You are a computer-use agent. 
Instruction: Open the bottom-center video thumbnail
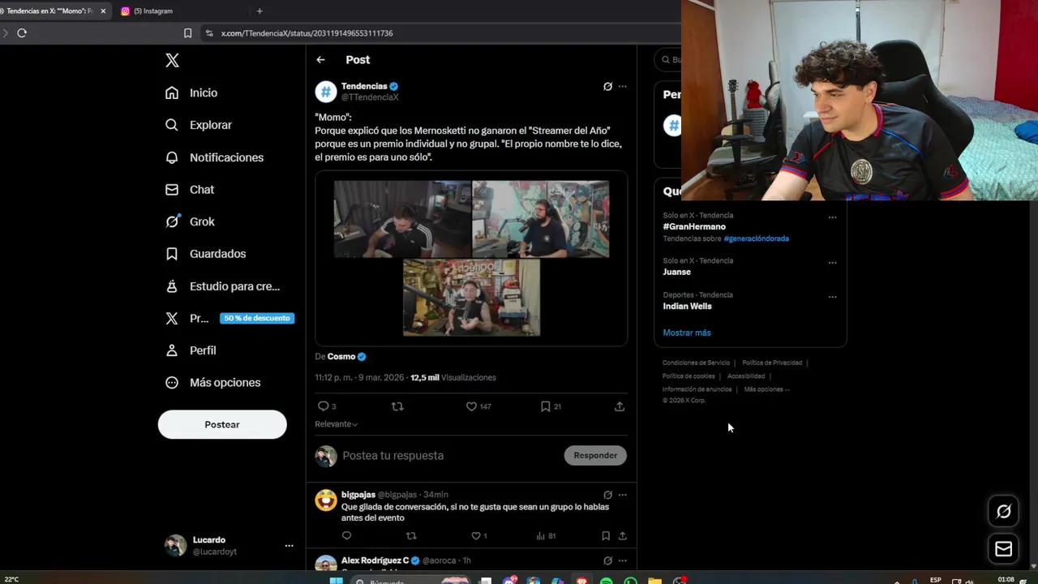(x=471, y=298)
